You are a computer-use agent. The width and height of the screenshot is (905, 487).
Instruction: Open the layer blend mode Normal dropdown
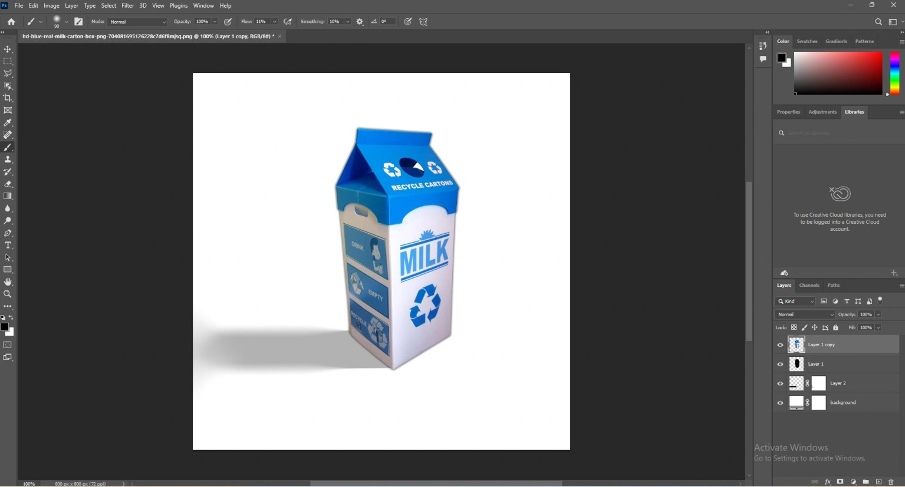(805, 314)
